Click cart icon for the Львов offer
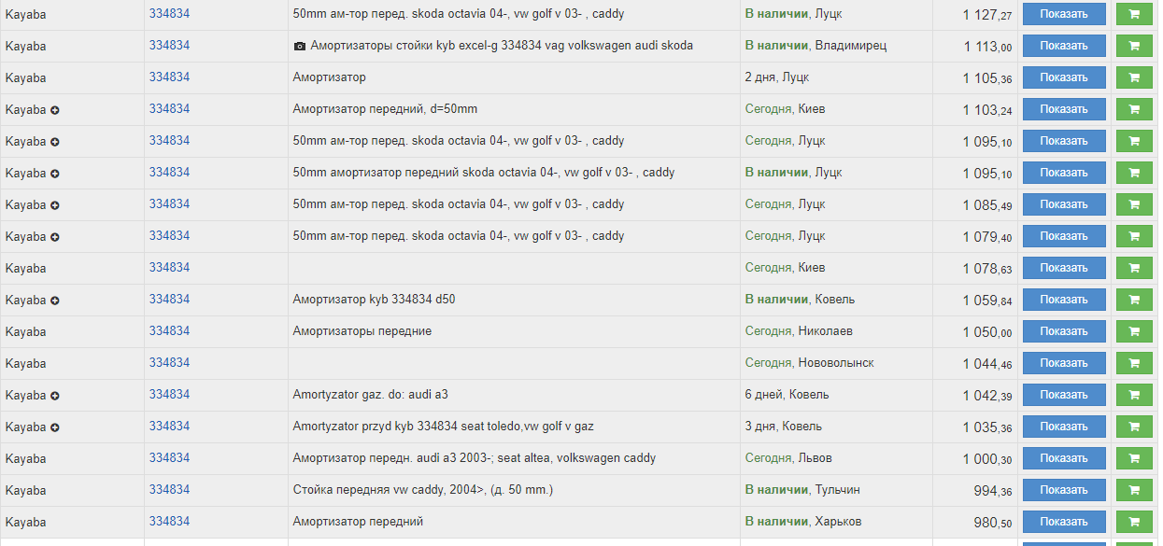This screenshot has height=546, width=1163. pos(1134,458)
